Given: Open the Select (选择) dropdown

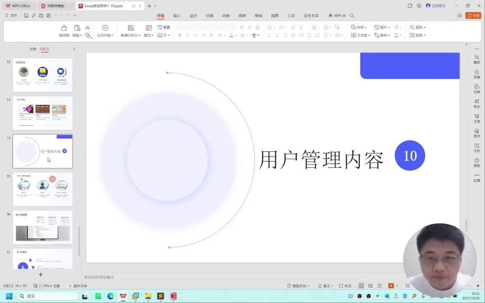Looking at the screenshot, I should tap(418, 35).
